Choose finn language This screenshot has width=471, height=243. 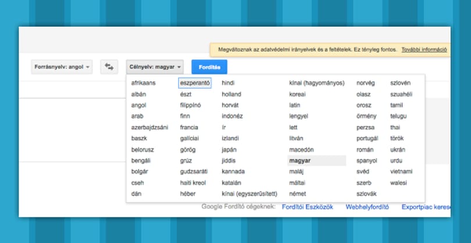(185, 116)
